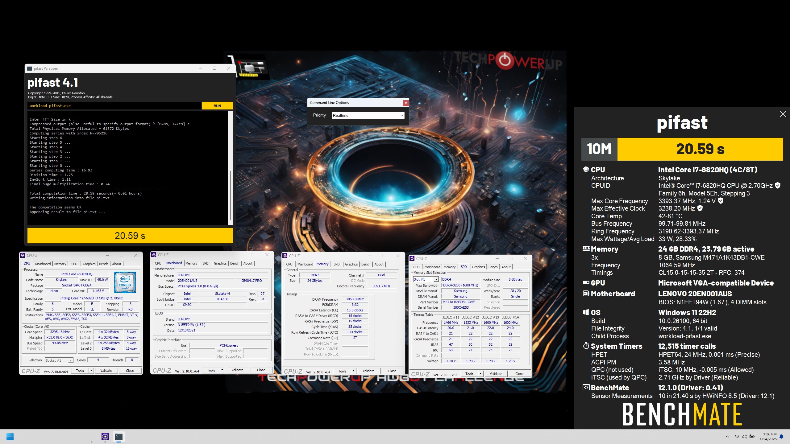Click the Mainboard Model 20EN001AUS field
Viewport: 790px width, 444px height.
click(x=206, y=281)
